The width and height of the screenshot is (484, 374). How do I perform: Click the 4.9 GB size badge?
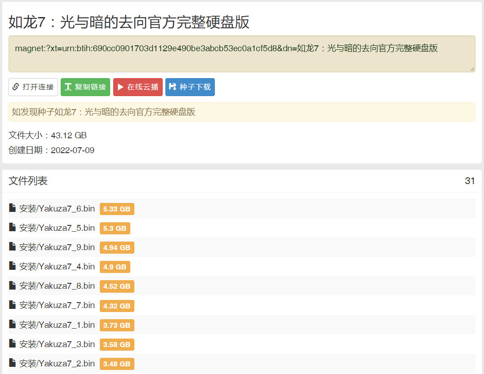click(x=115, y=267)
